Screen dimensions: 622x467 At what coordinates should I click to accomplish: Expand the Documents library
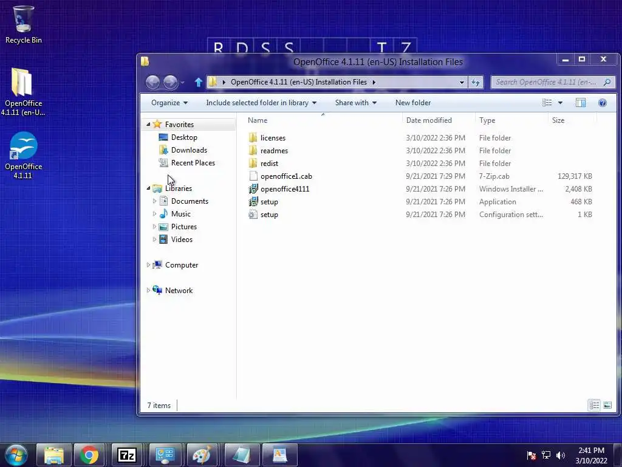tap(154, 201)
